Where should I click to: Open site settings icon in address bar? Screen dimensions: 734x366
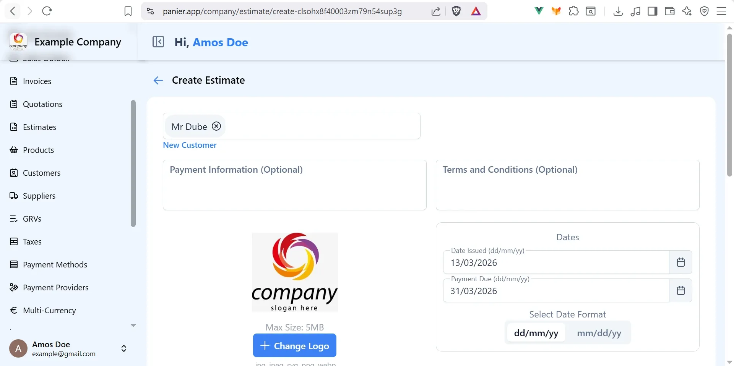pos(150,11)
